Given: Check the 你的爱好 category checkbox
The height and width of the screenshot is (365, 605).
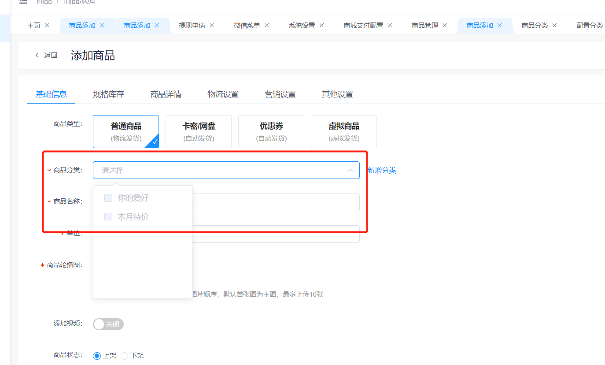Looking at the screenshot, I should pos(108,198).
